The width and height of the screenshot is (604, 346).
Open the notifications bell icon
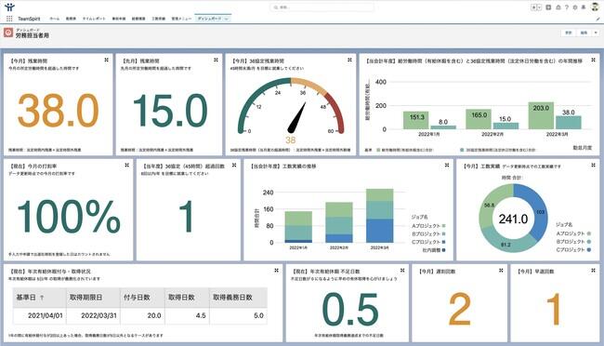click(584, 7)
